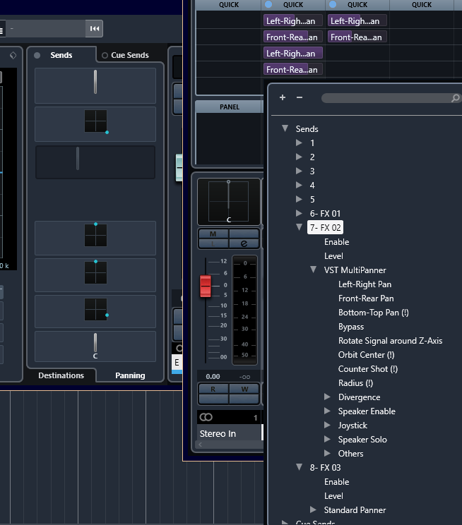This screenshot has height=525, width=462.
Task: Toggle Listen on Stereo In channel
Action: tap(213, 243)
